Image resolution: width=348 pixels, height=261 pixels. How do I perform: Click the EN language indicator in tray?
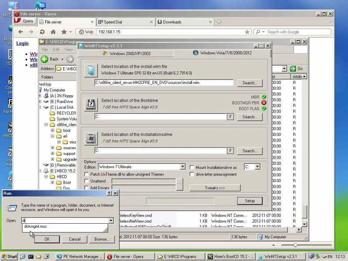click(x=330, y=257)
